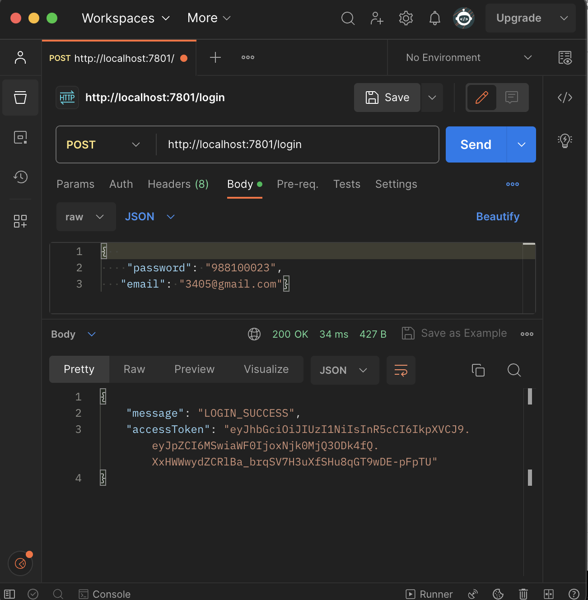Click the invite user icon

point(377,18)
